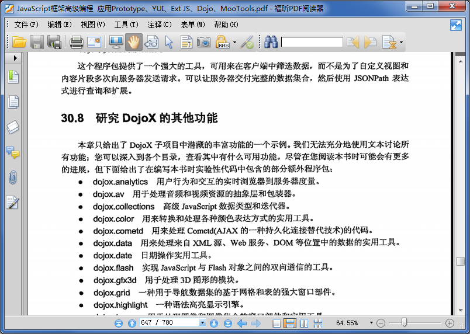
Task: Open the 工具(T) menu
Action: coord(126,25)
